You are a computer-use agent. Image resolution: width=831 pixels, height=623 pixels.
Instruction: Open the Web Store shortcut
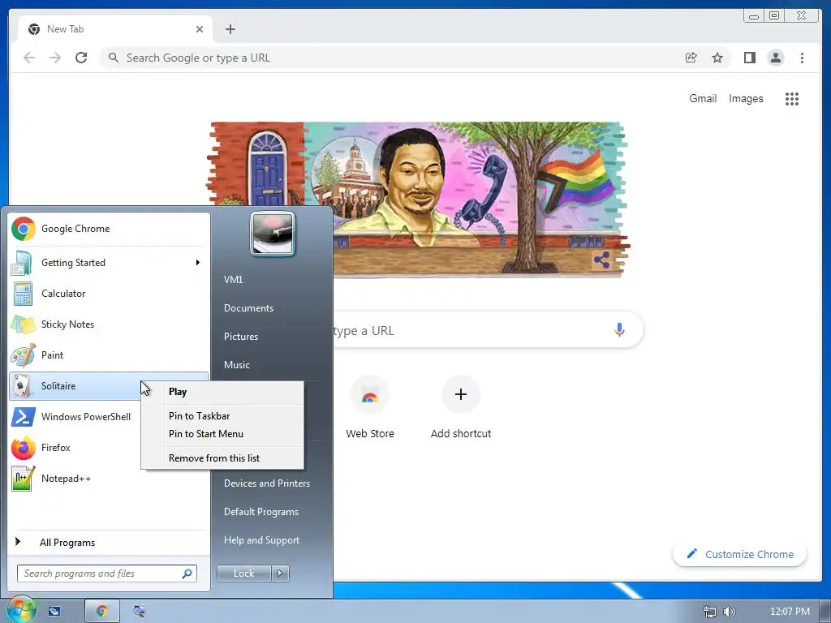pos(370,408)
